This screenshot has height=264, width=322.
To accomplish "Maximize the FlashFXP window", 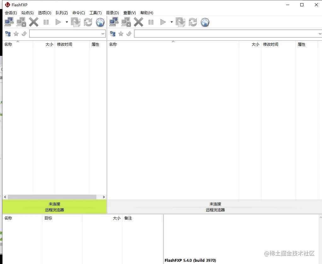I will tap(302, 5).
